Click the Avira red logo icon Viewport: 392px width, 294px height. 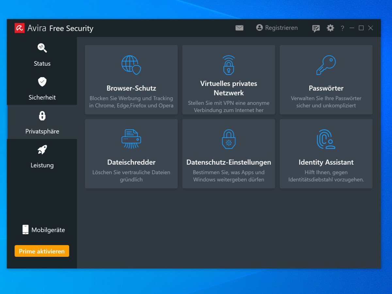[x=20, y=28]
